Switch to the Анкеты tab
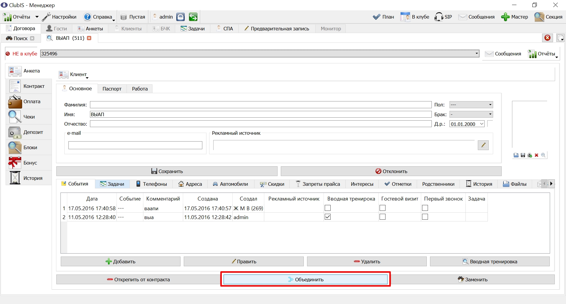 click(90, 29)
